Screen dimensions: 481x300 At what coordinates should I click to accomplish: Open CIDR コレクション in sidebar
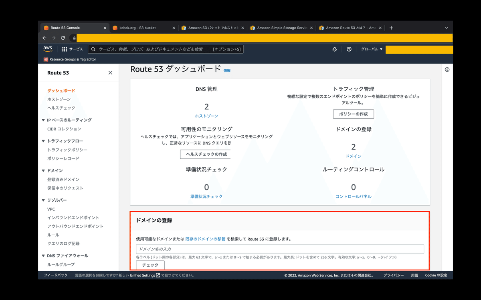click(64, 129)
